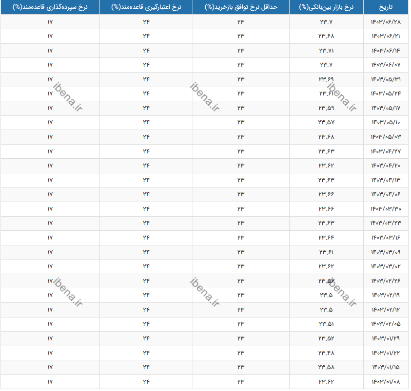Click the نرخ اعتبارگیری قاعده‌مند(%) column header
This screenshot has width=411, height=391.
(x=146, y=8)
